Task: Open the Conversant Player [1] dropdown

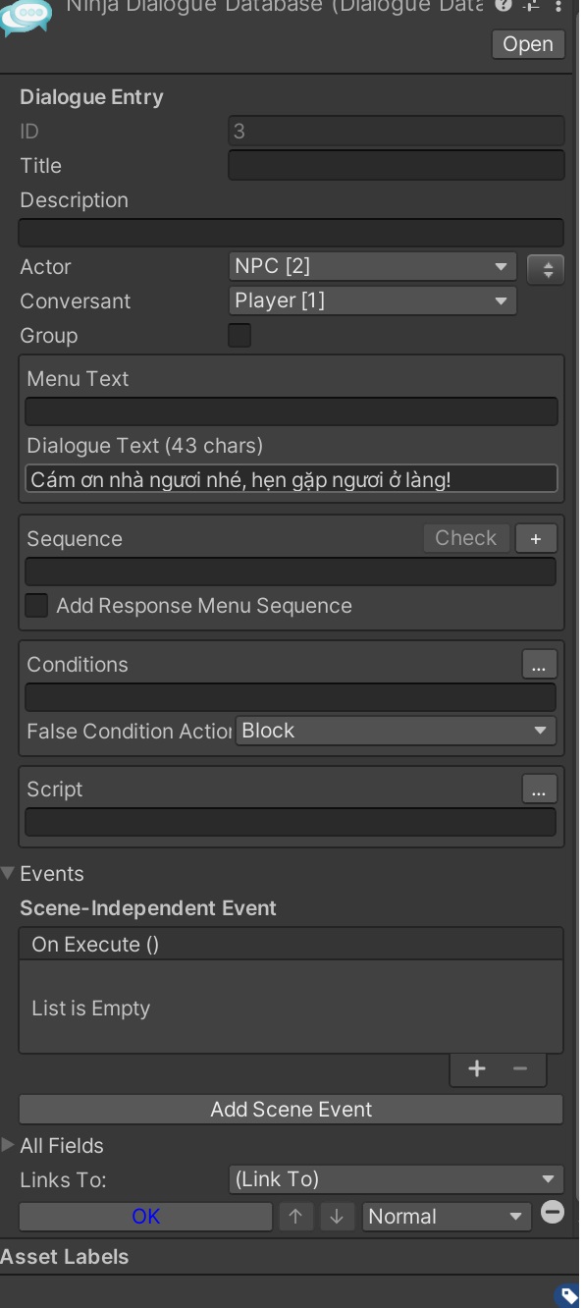Action: click(x=372, y=300)
